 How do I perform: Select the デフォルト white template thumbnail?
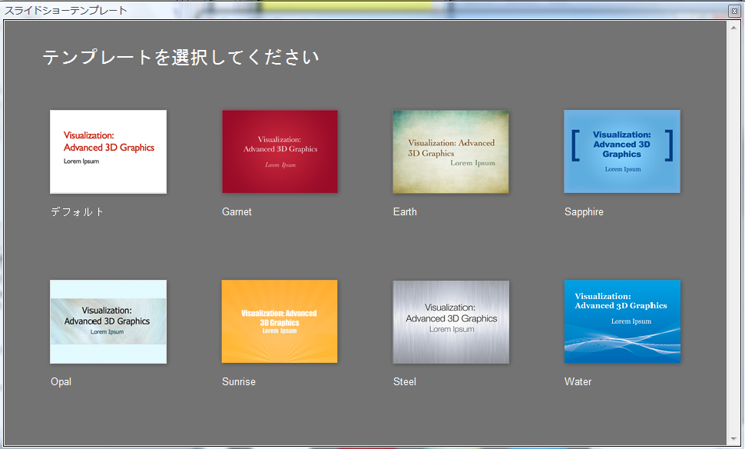tap(108, 151)
